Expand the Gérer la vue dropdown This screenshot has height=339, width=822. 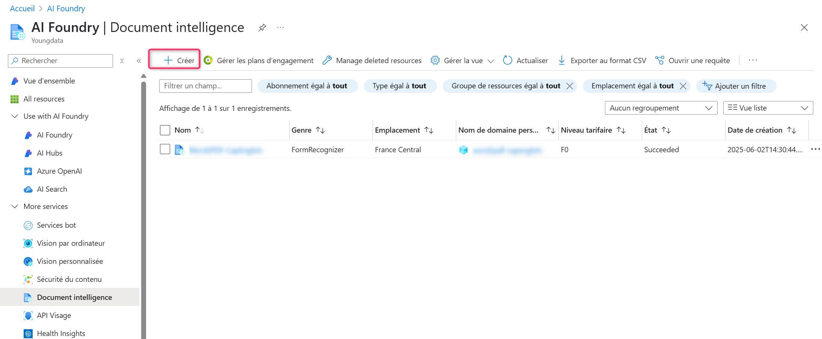[x=462, y=61]
